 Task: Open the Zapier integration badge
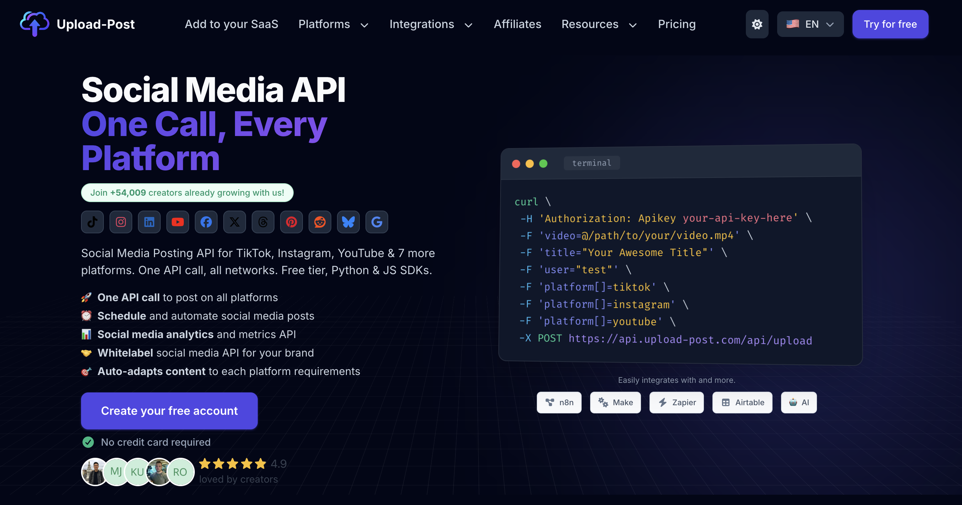(x=677, y=402)
